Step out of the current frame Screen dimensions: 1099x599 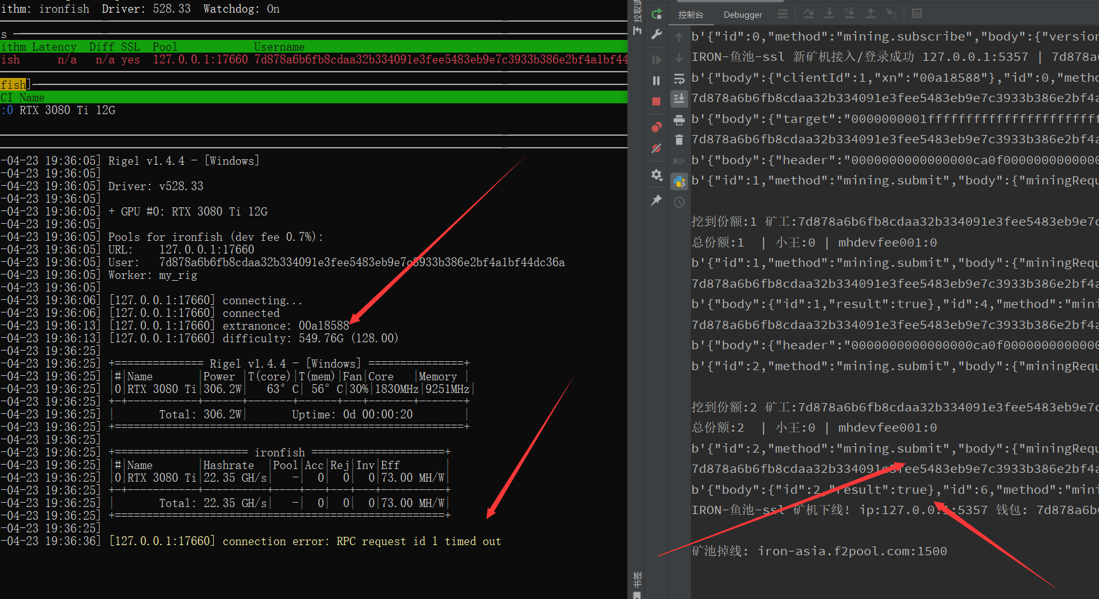870,13
